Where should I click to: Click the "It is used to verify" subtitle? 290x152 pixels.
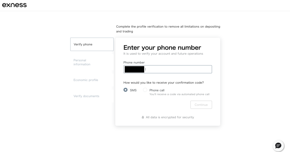(163, 54)
